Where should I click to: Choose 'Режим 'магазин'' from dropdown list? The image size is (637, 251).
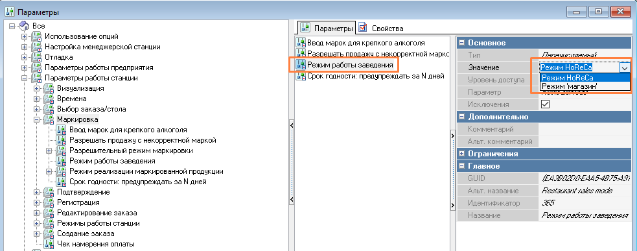pyautogui.click(x=585, y=86)
